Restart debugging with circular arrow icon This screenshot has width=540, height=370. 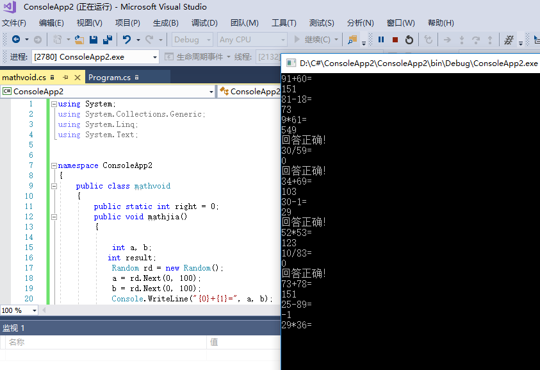409,40
